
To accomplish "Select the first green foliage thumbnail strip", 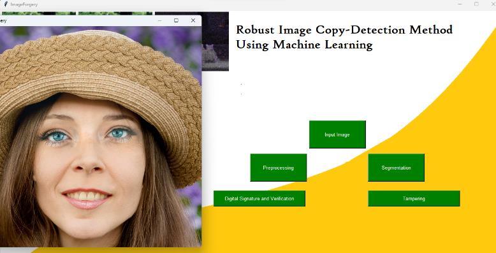I will [x=39, y=13].
